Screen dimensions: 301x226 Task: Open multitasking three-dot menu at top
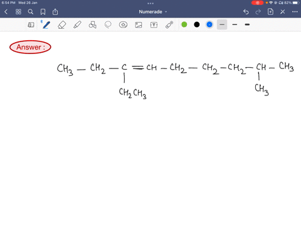[x=150, y=3]
